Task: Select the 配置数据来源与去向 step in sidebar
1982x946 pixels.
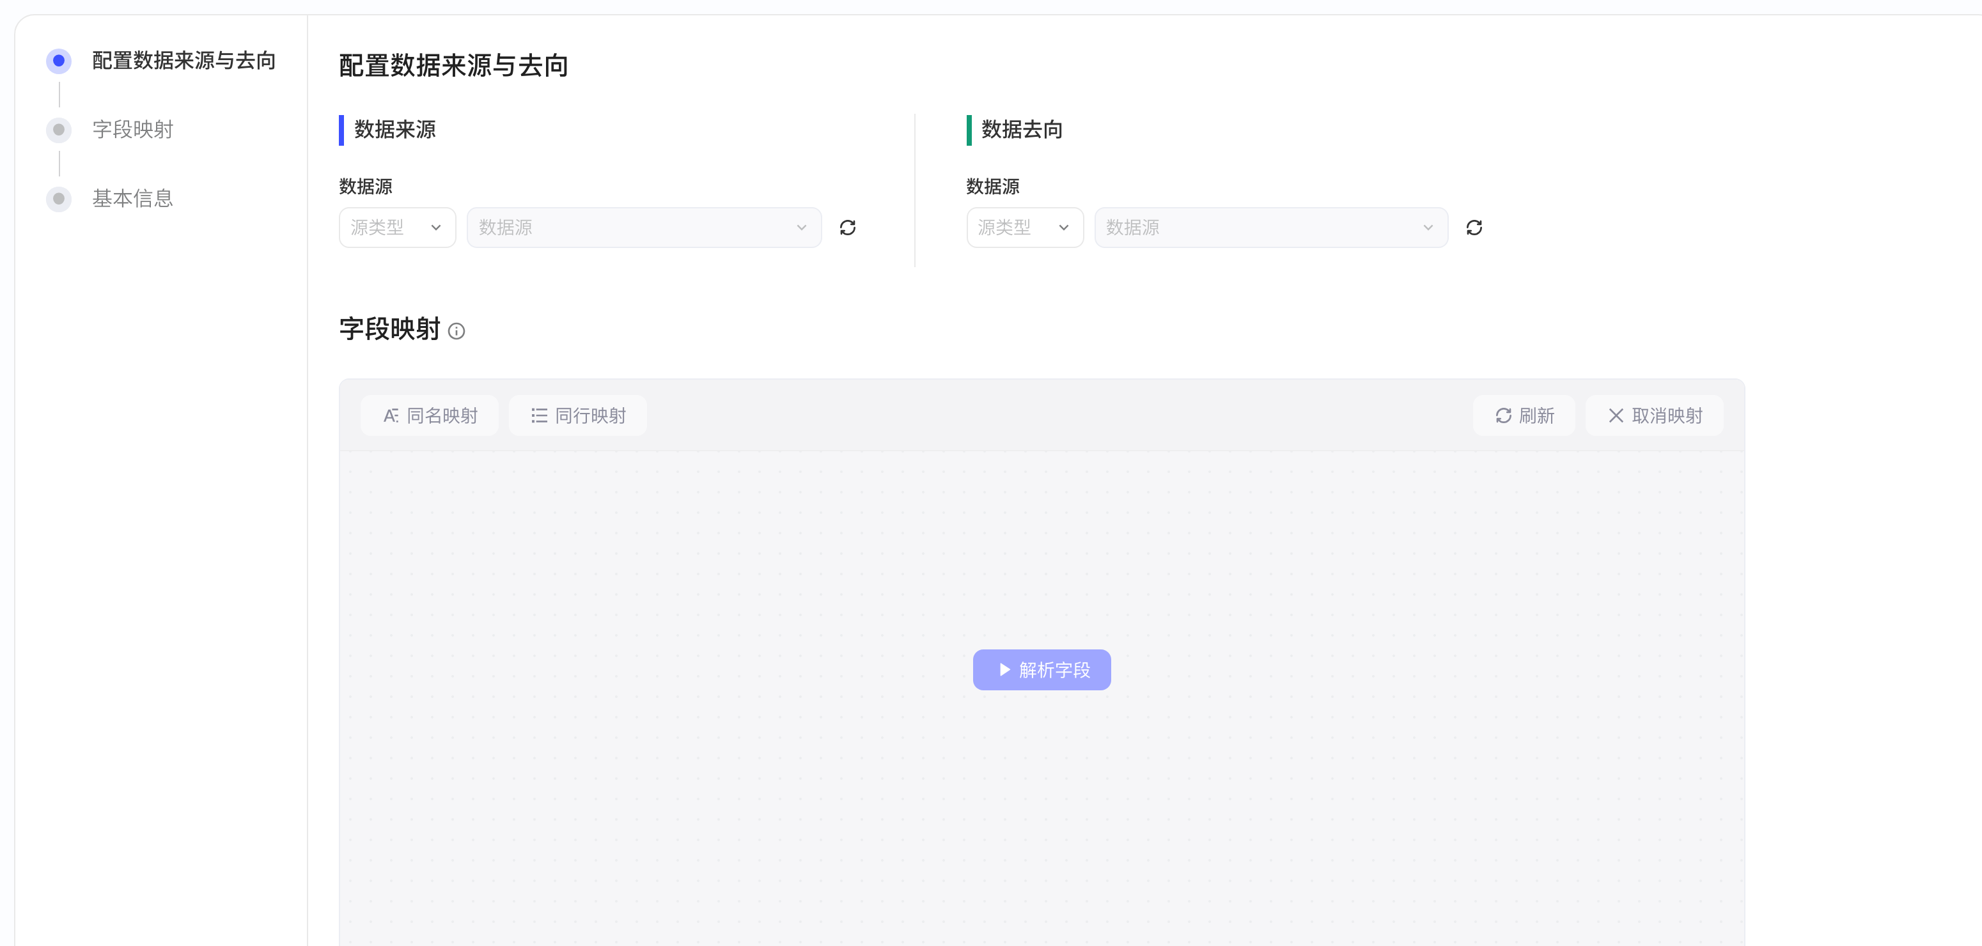Action: [x=161, y=61]
